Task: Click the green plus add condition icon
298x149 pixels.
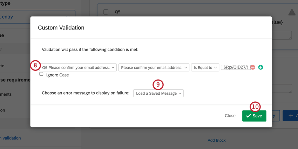Action: pos(260,67)
